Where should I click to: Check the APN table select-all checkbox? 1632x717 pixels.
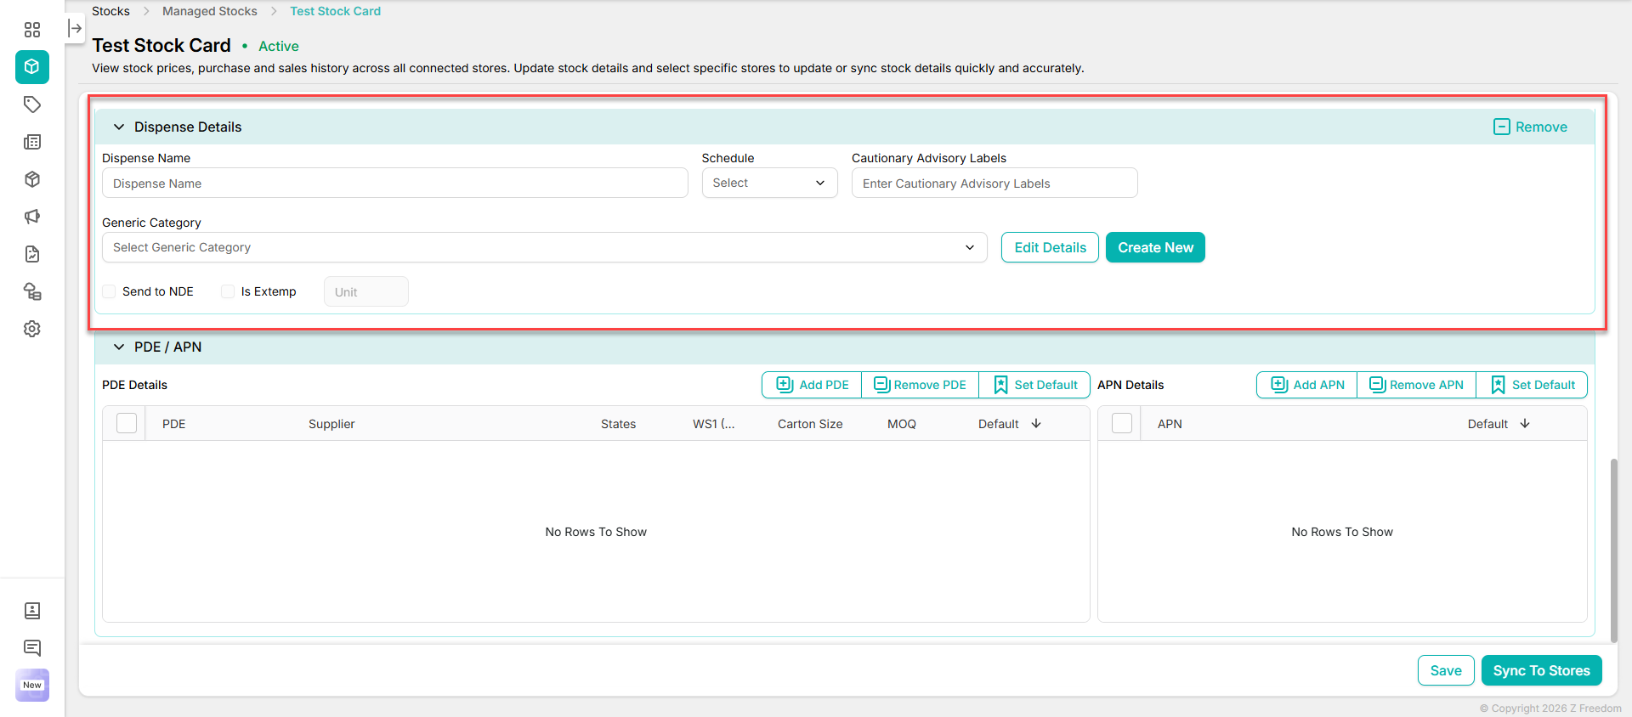1122,423
